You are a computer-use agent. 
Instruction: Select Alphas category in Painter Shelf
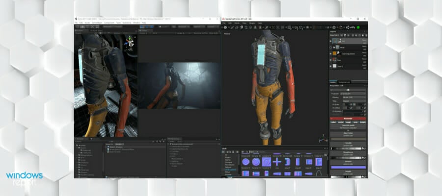(227, 160)
